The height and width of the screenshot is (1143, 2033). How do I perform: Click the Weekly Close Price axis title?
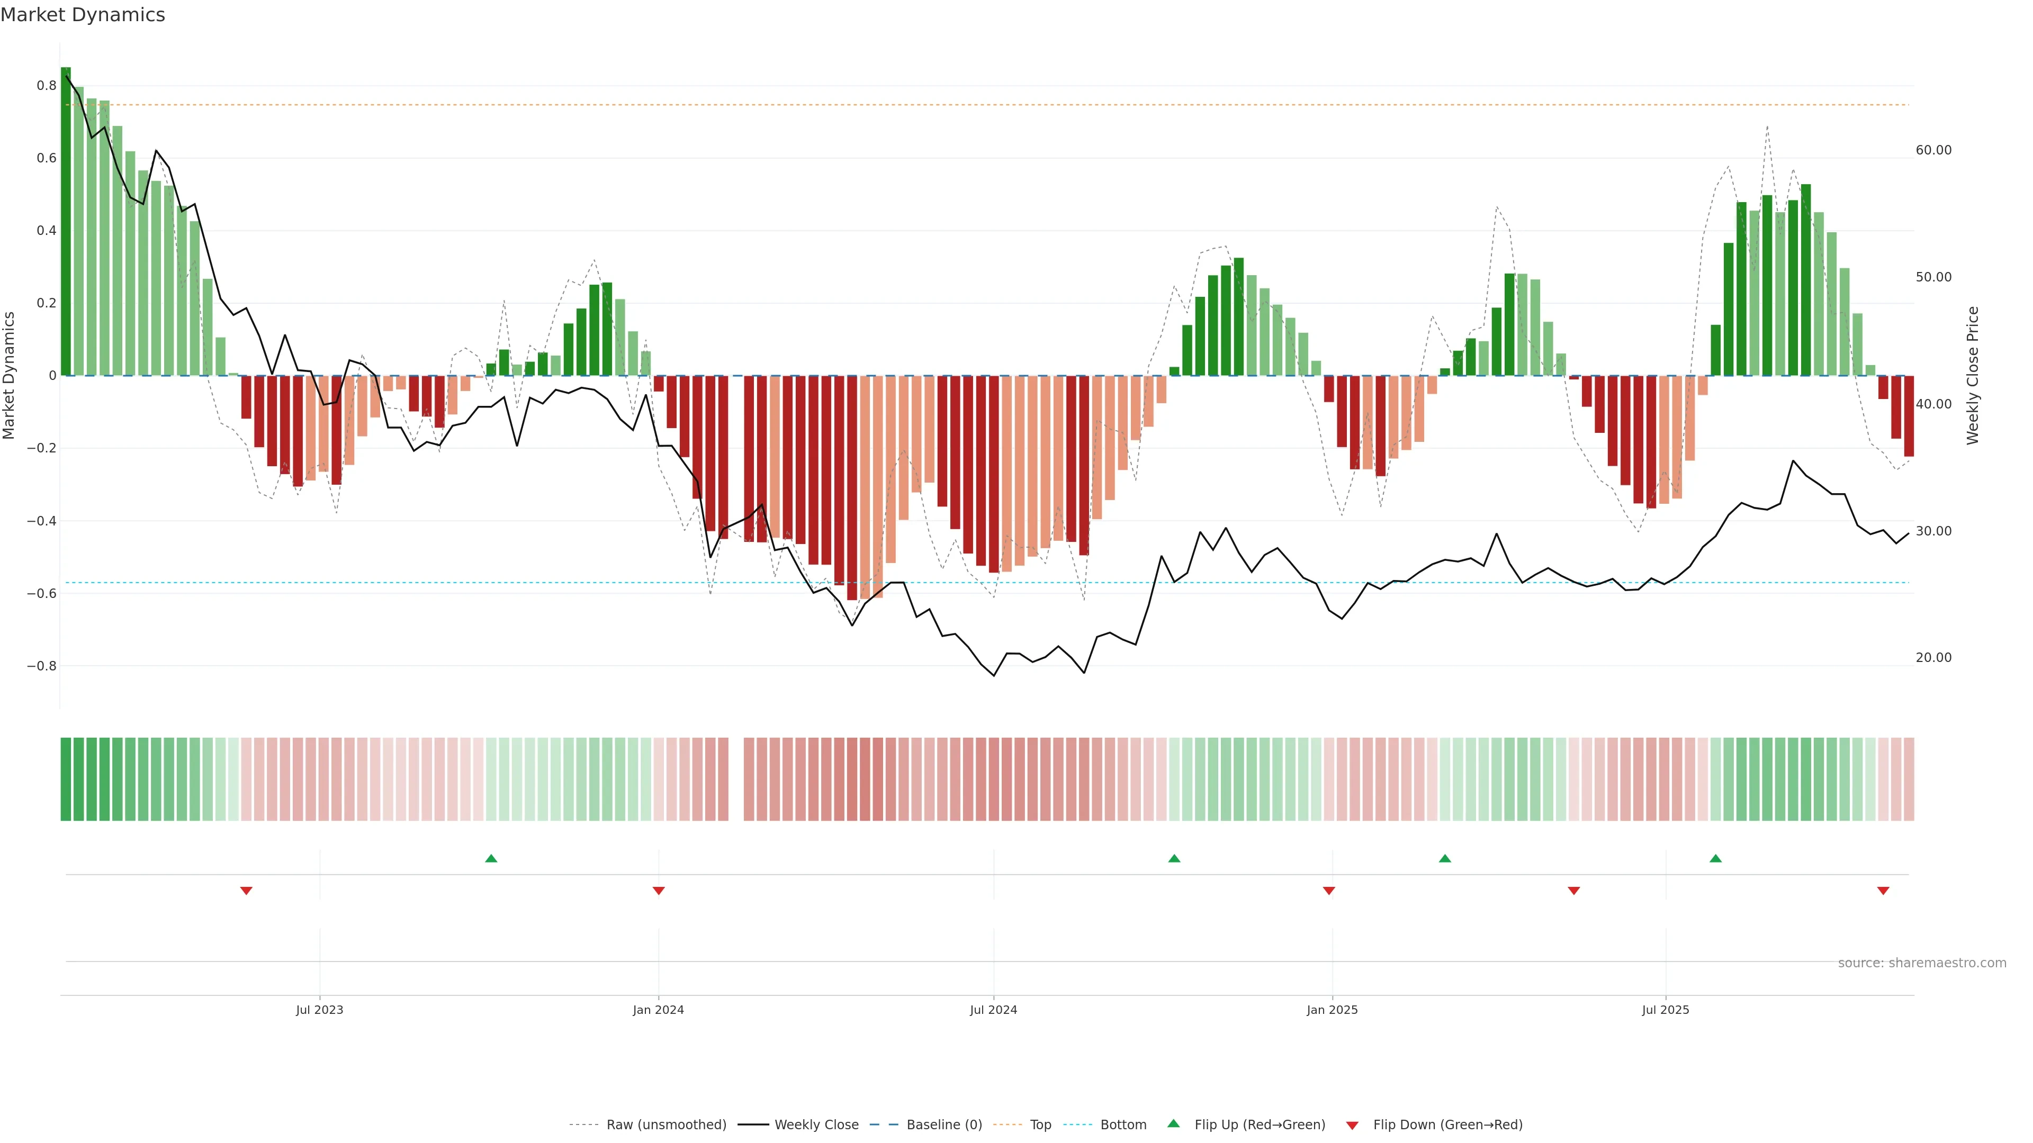point(1973,376)
